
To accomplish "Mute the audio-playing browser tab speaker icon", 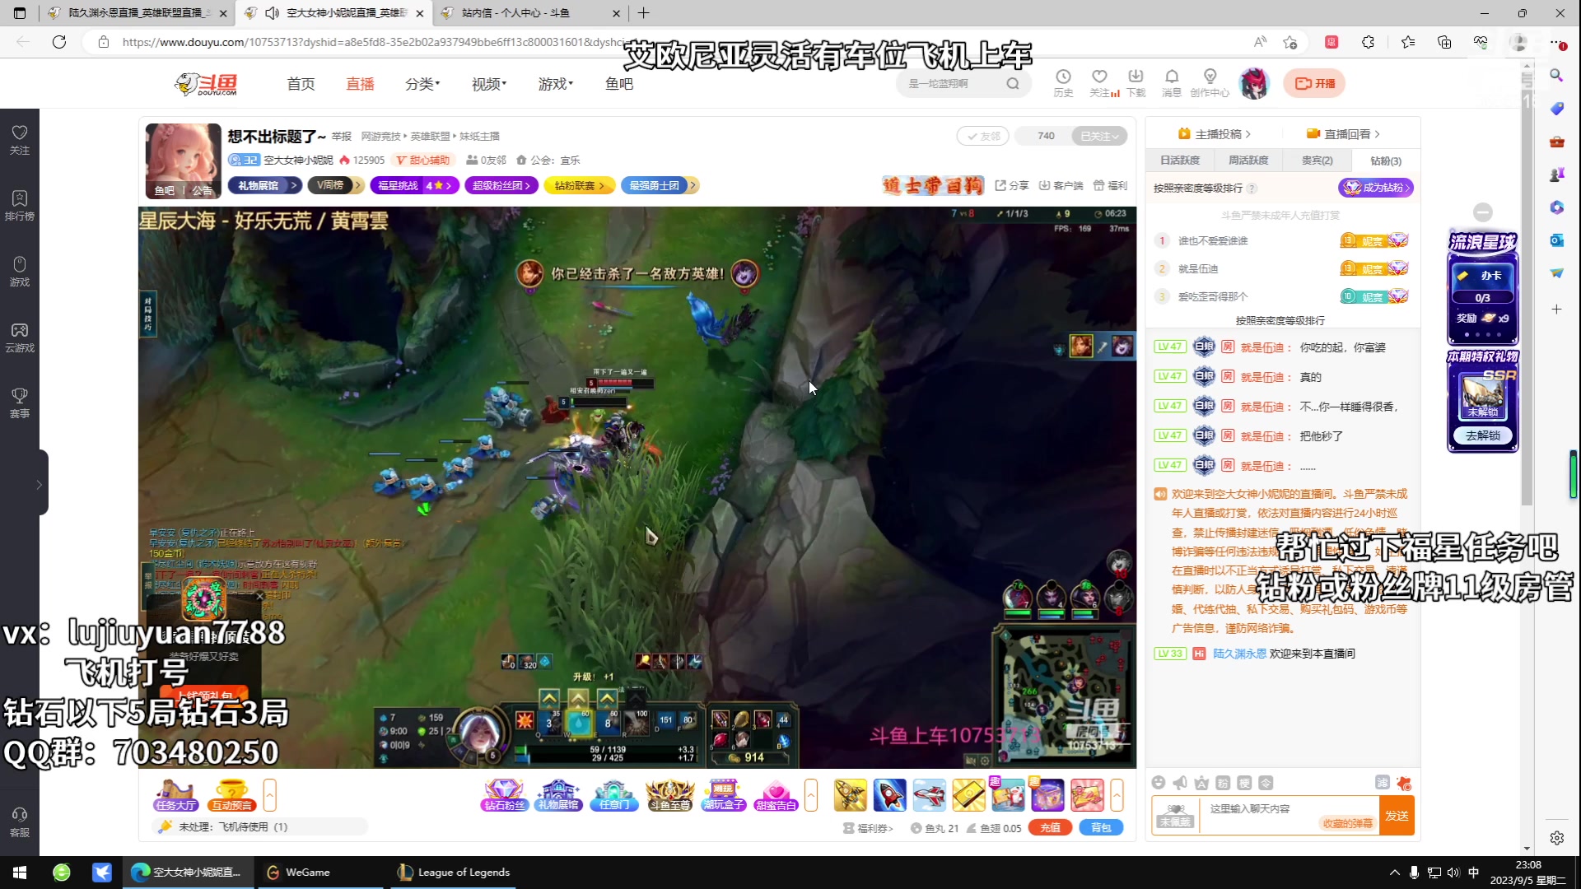I will 272,13.
